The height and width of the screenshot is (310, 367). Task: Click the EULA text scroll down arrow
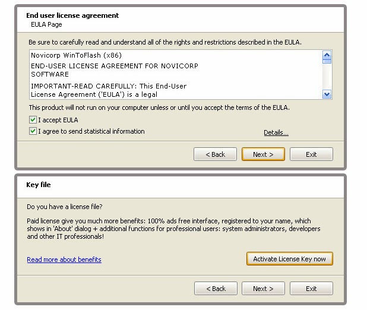click(327, 94)
